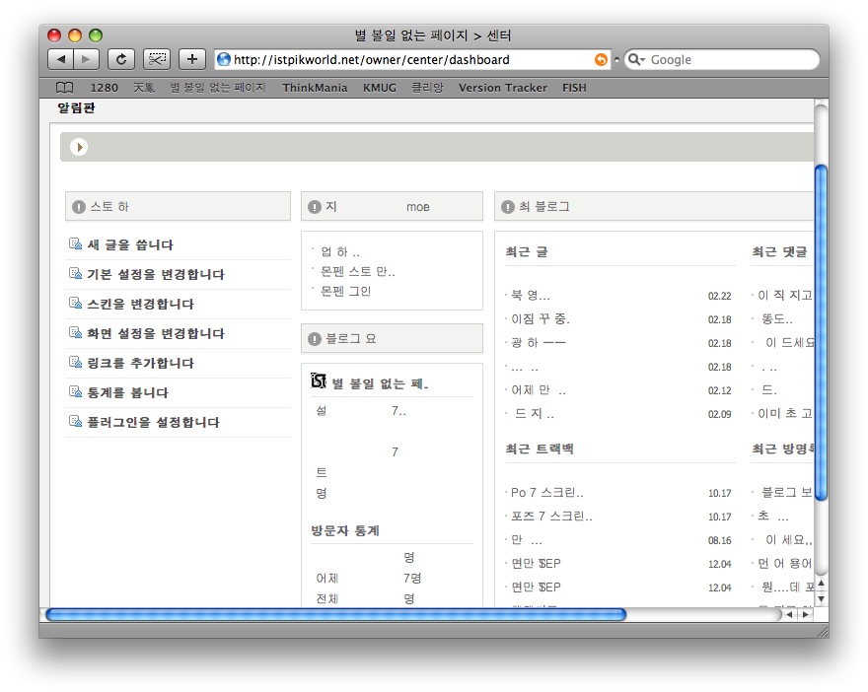The height and width of the screenshot is (692, 868).
Task: Click the icon beside 새 글을 씁니다
Action: [x=75, y=244]
